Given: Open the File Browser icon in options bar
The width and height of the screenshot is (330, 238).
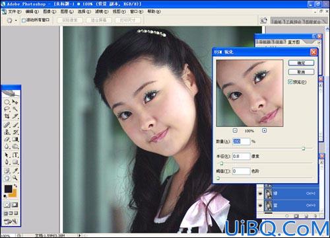Looking at the screenshot, I should point(263,20).
